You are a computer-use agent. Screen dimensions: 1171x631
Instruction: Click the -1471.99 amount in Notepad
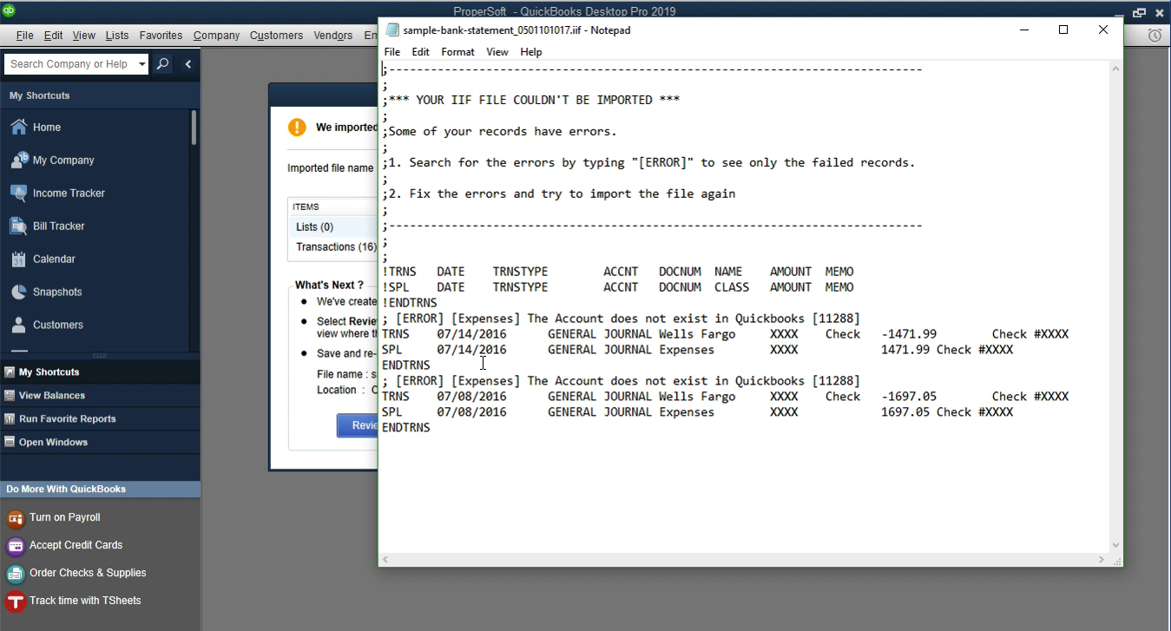tap(909, 334)
